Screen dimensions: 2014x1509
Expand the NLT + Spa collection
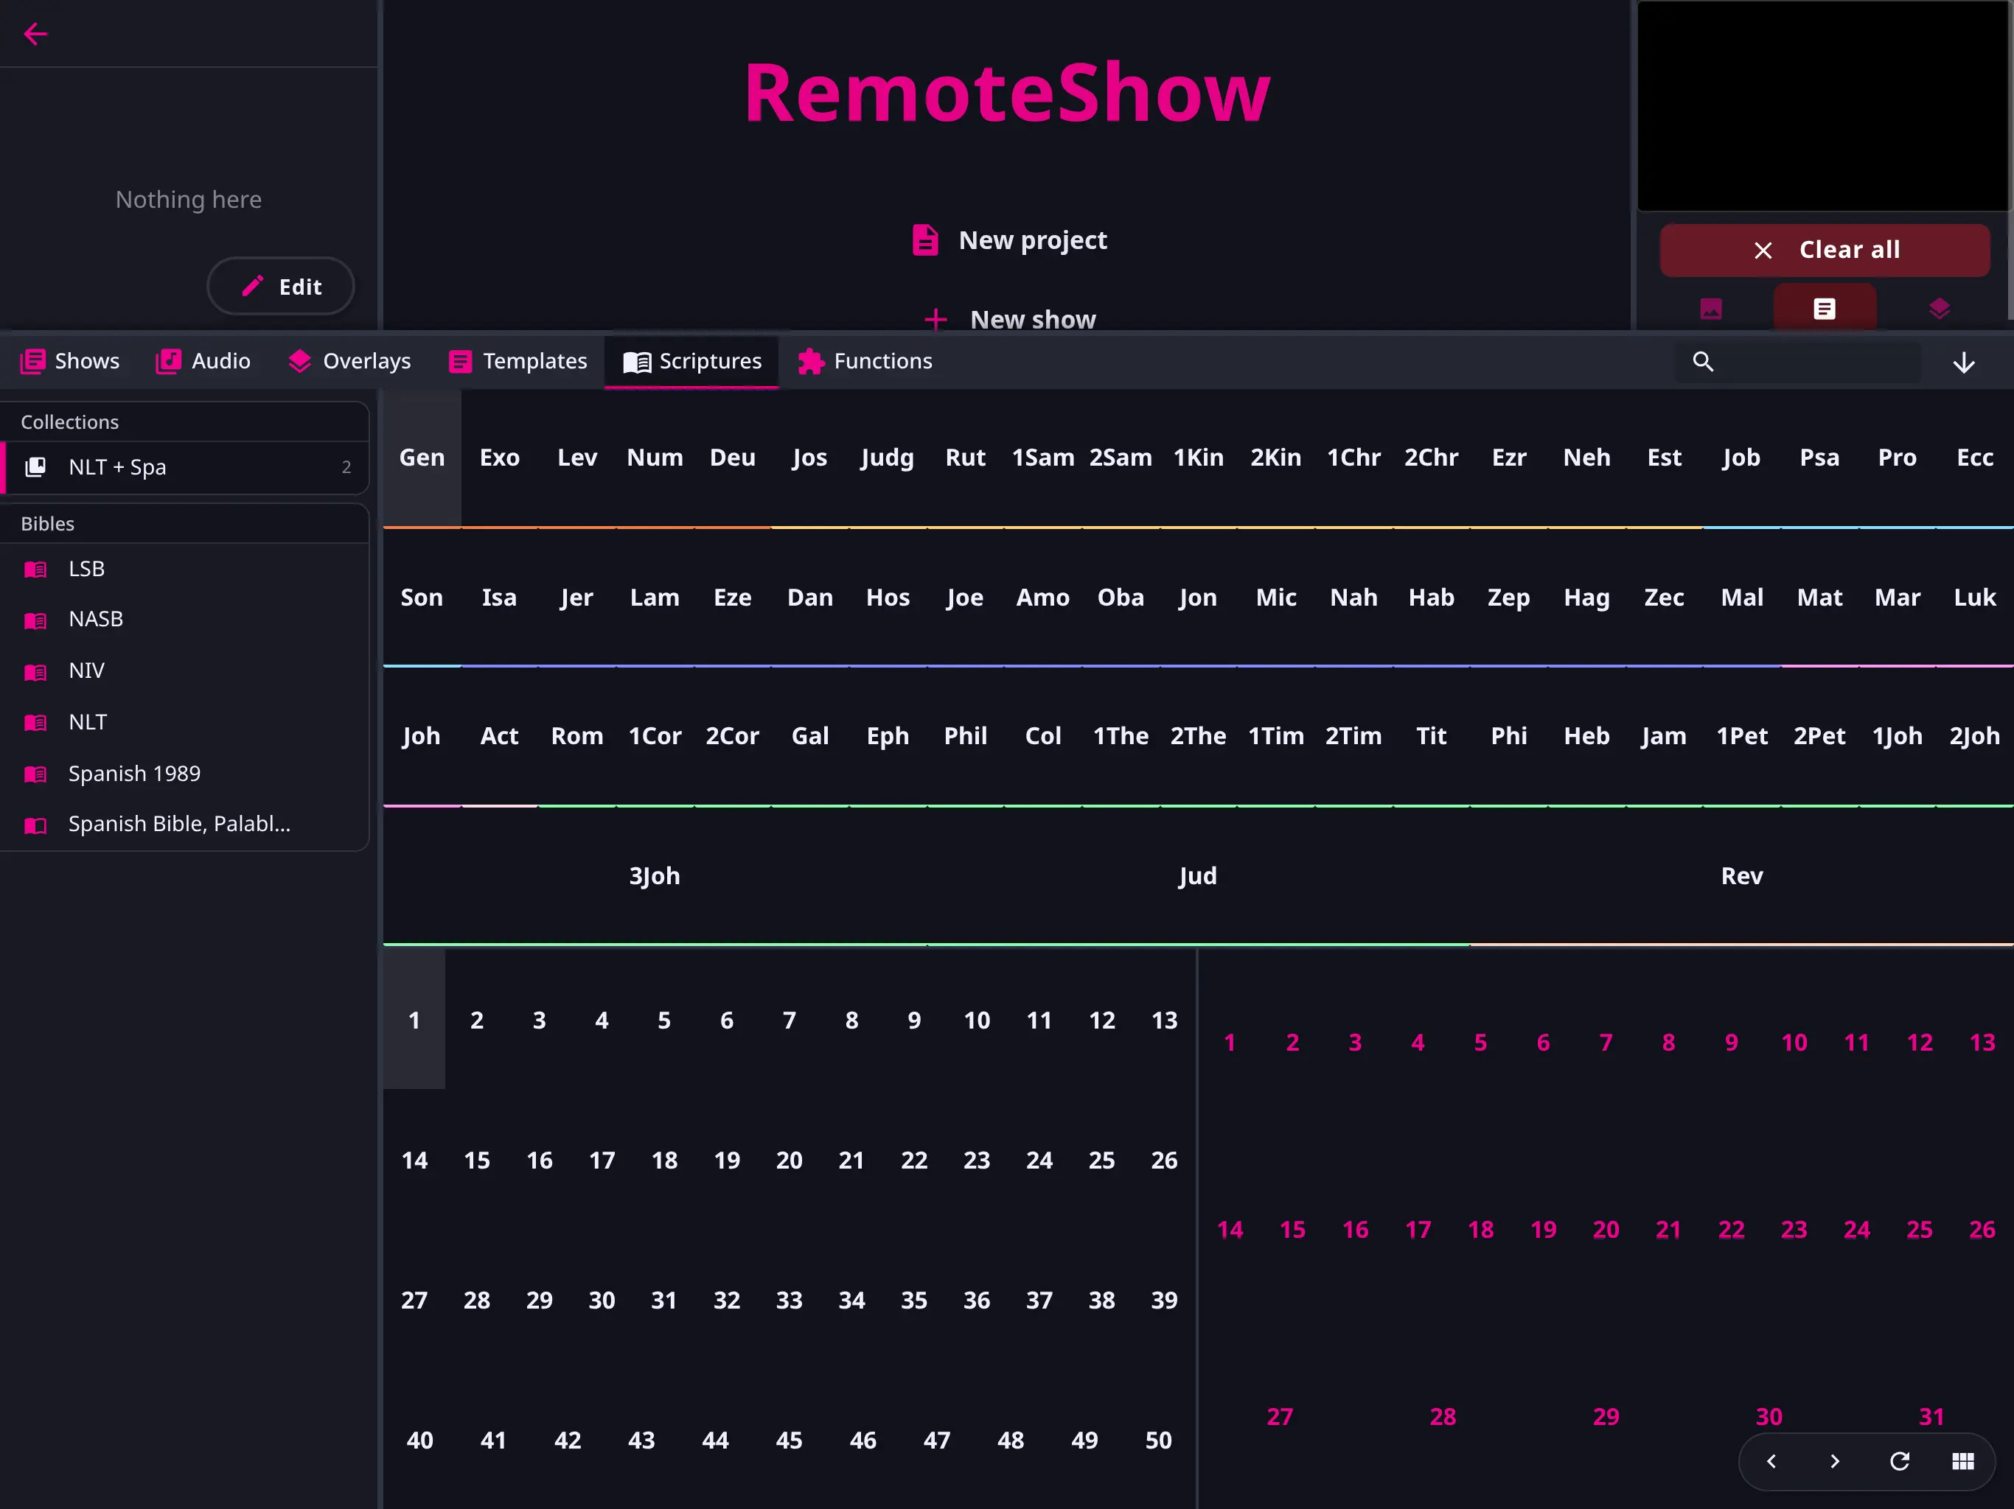[x=117, y=467]
